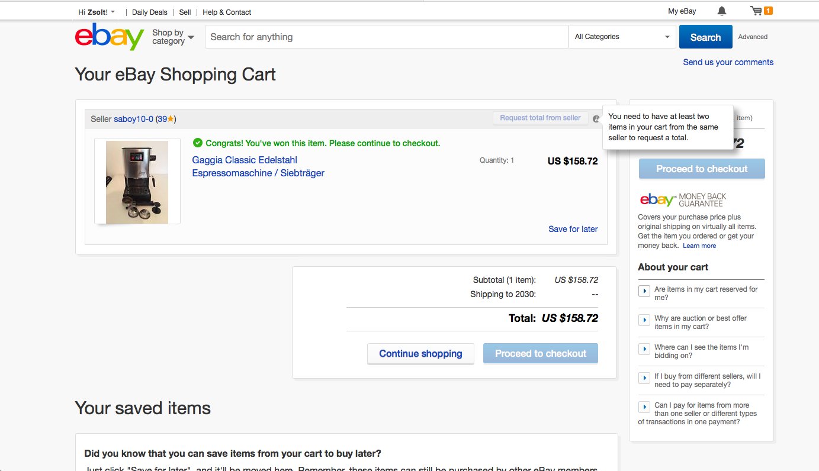Expand 'Can I pay for items from more' question

[x=644, y=407]
